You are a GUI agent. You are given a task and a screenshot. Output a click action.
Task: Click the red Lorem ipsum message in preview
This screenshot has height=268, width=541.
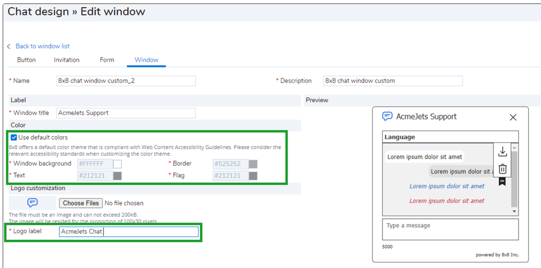pos(447,201)
